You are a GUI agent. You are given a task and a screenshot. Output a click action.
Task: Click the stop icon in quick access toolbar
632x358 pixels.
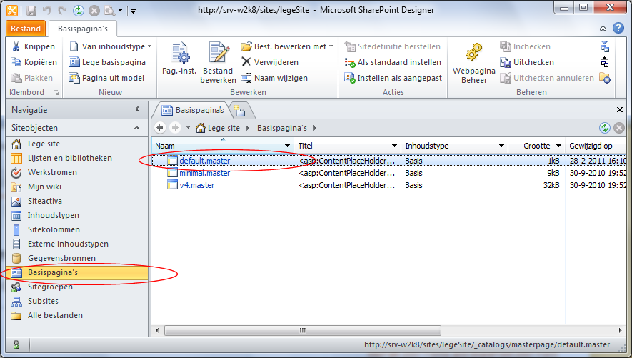[94, 11]
